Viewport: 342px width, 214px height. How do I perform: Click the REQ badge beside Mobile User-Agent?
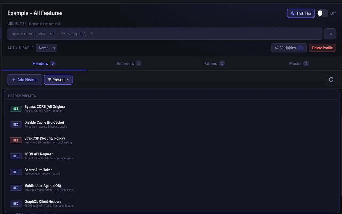tap(16, 188)
